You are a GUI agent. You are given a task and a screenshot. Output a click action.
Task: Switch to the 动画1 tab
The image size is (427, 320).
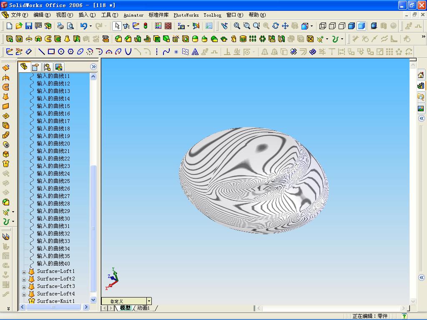tap(143, 308)
